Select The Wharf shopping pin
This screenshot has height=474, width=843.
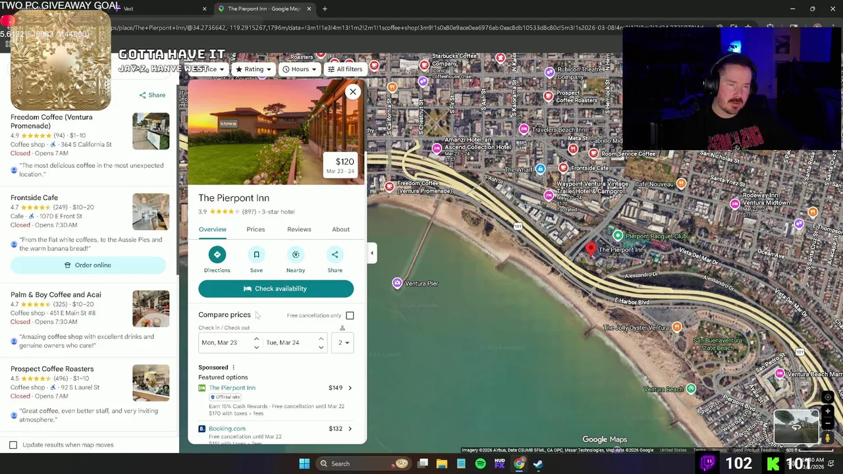[540, 169]
